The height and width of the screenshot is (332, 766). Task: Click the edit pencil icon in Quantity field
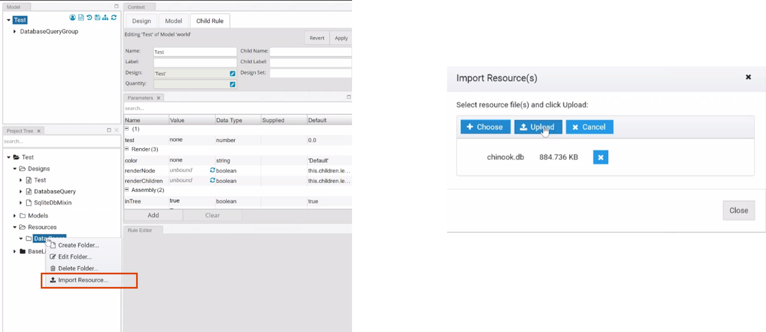[232, 84]
